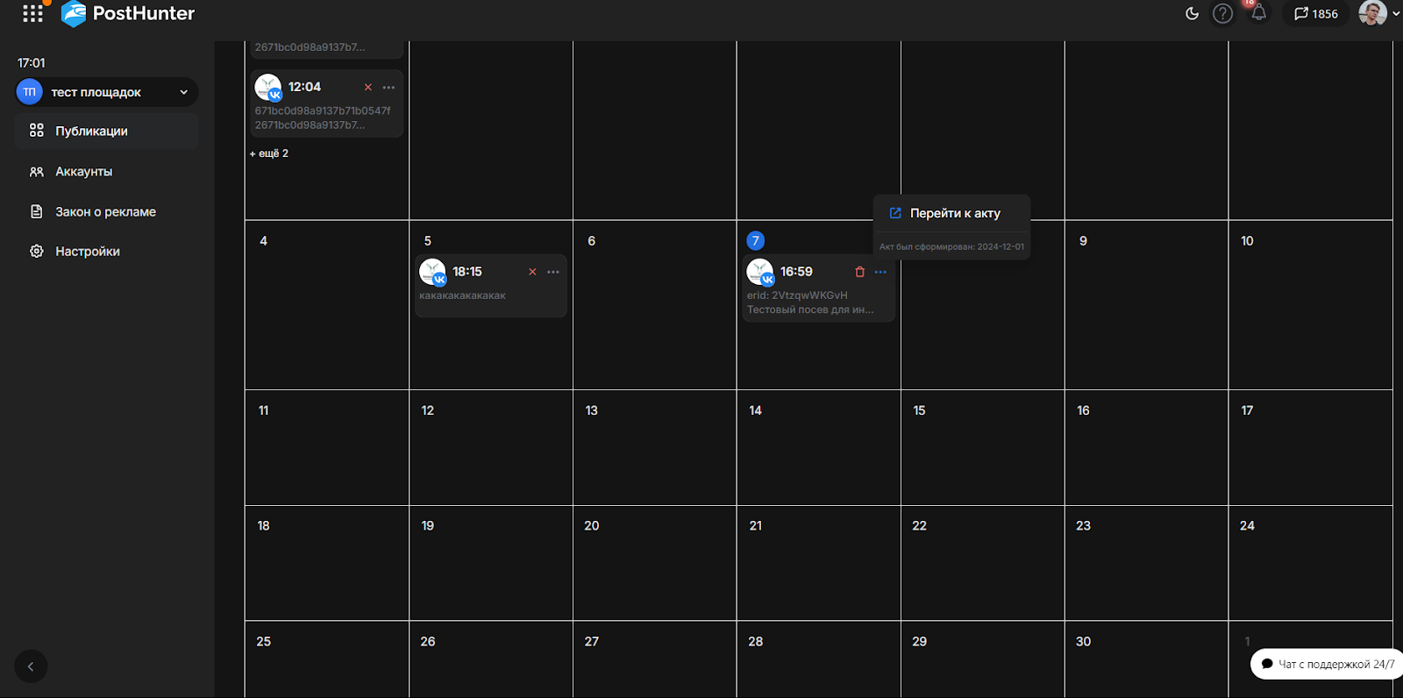Click the 16:59 post time label

pos(796,272)
